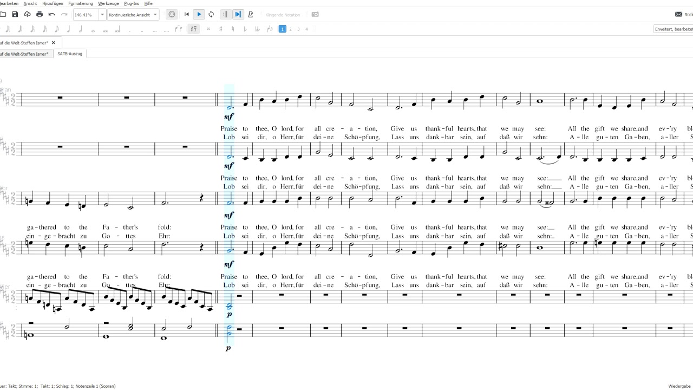
Task: Click the zoom percentage field
Action: pyautogui.click(x=86, y=15)
